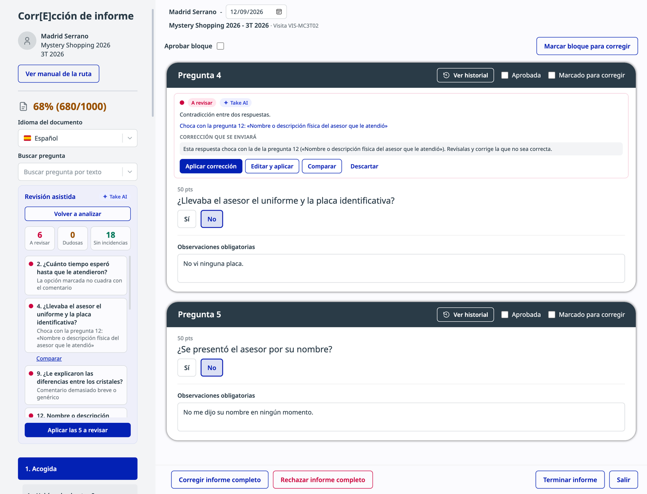Click the Pregunta 4 observaciones text box
This screenshot has width=647, height=494.
401,268
